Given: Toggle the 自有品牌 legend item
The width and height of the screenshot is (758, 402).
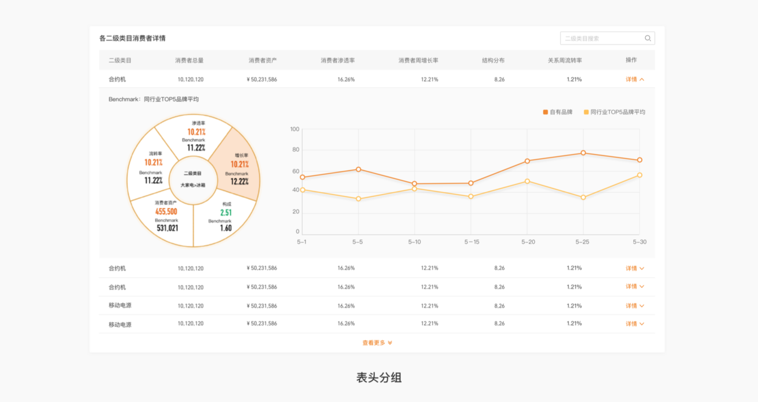Looking at the screenshot, I should [x=557, y=112].
